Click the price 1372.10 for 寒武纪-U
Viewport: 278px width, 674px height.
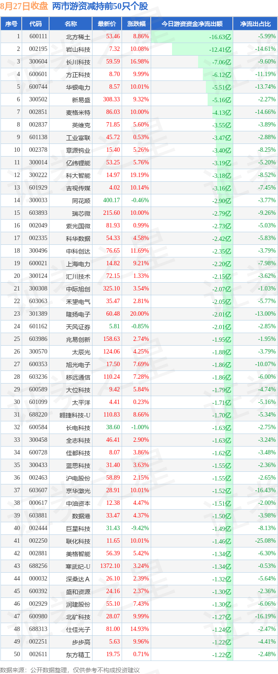111,566
